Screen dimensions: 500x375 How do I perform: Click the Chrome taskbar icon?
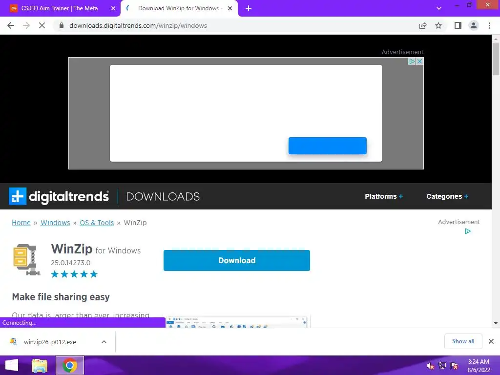pos(70,365)
